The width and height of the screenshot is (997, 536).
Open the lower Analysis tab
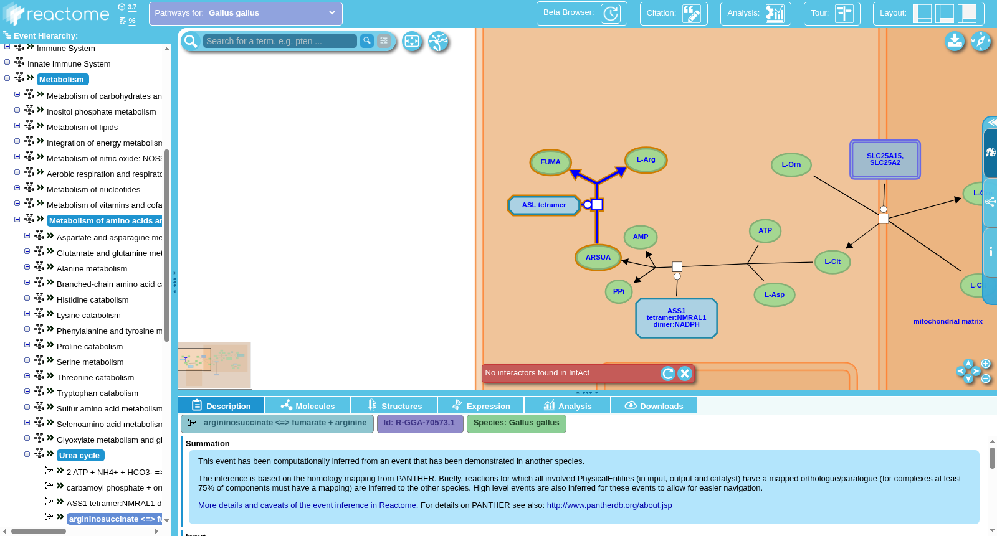tap(567, 405)
